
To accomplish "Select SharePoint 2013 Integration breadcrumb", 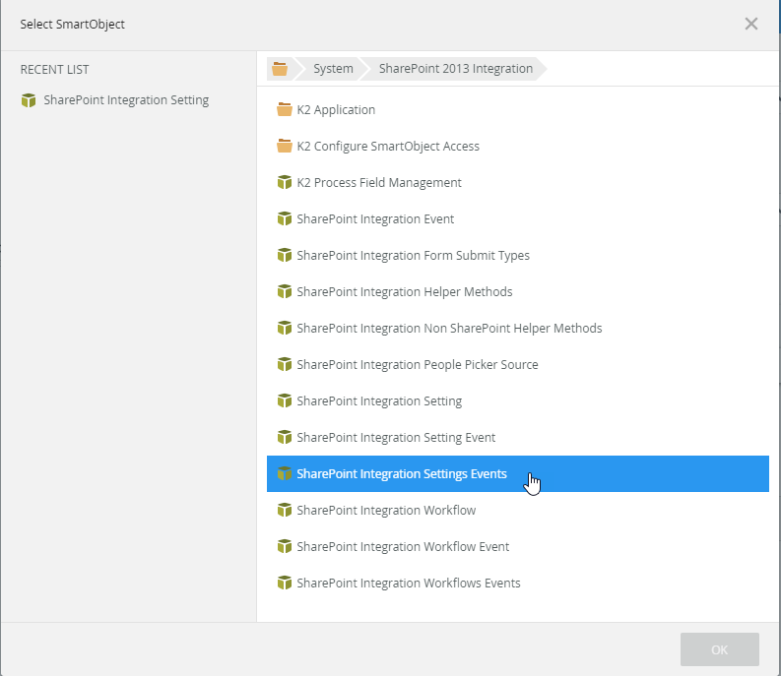I will click(455, 69).
